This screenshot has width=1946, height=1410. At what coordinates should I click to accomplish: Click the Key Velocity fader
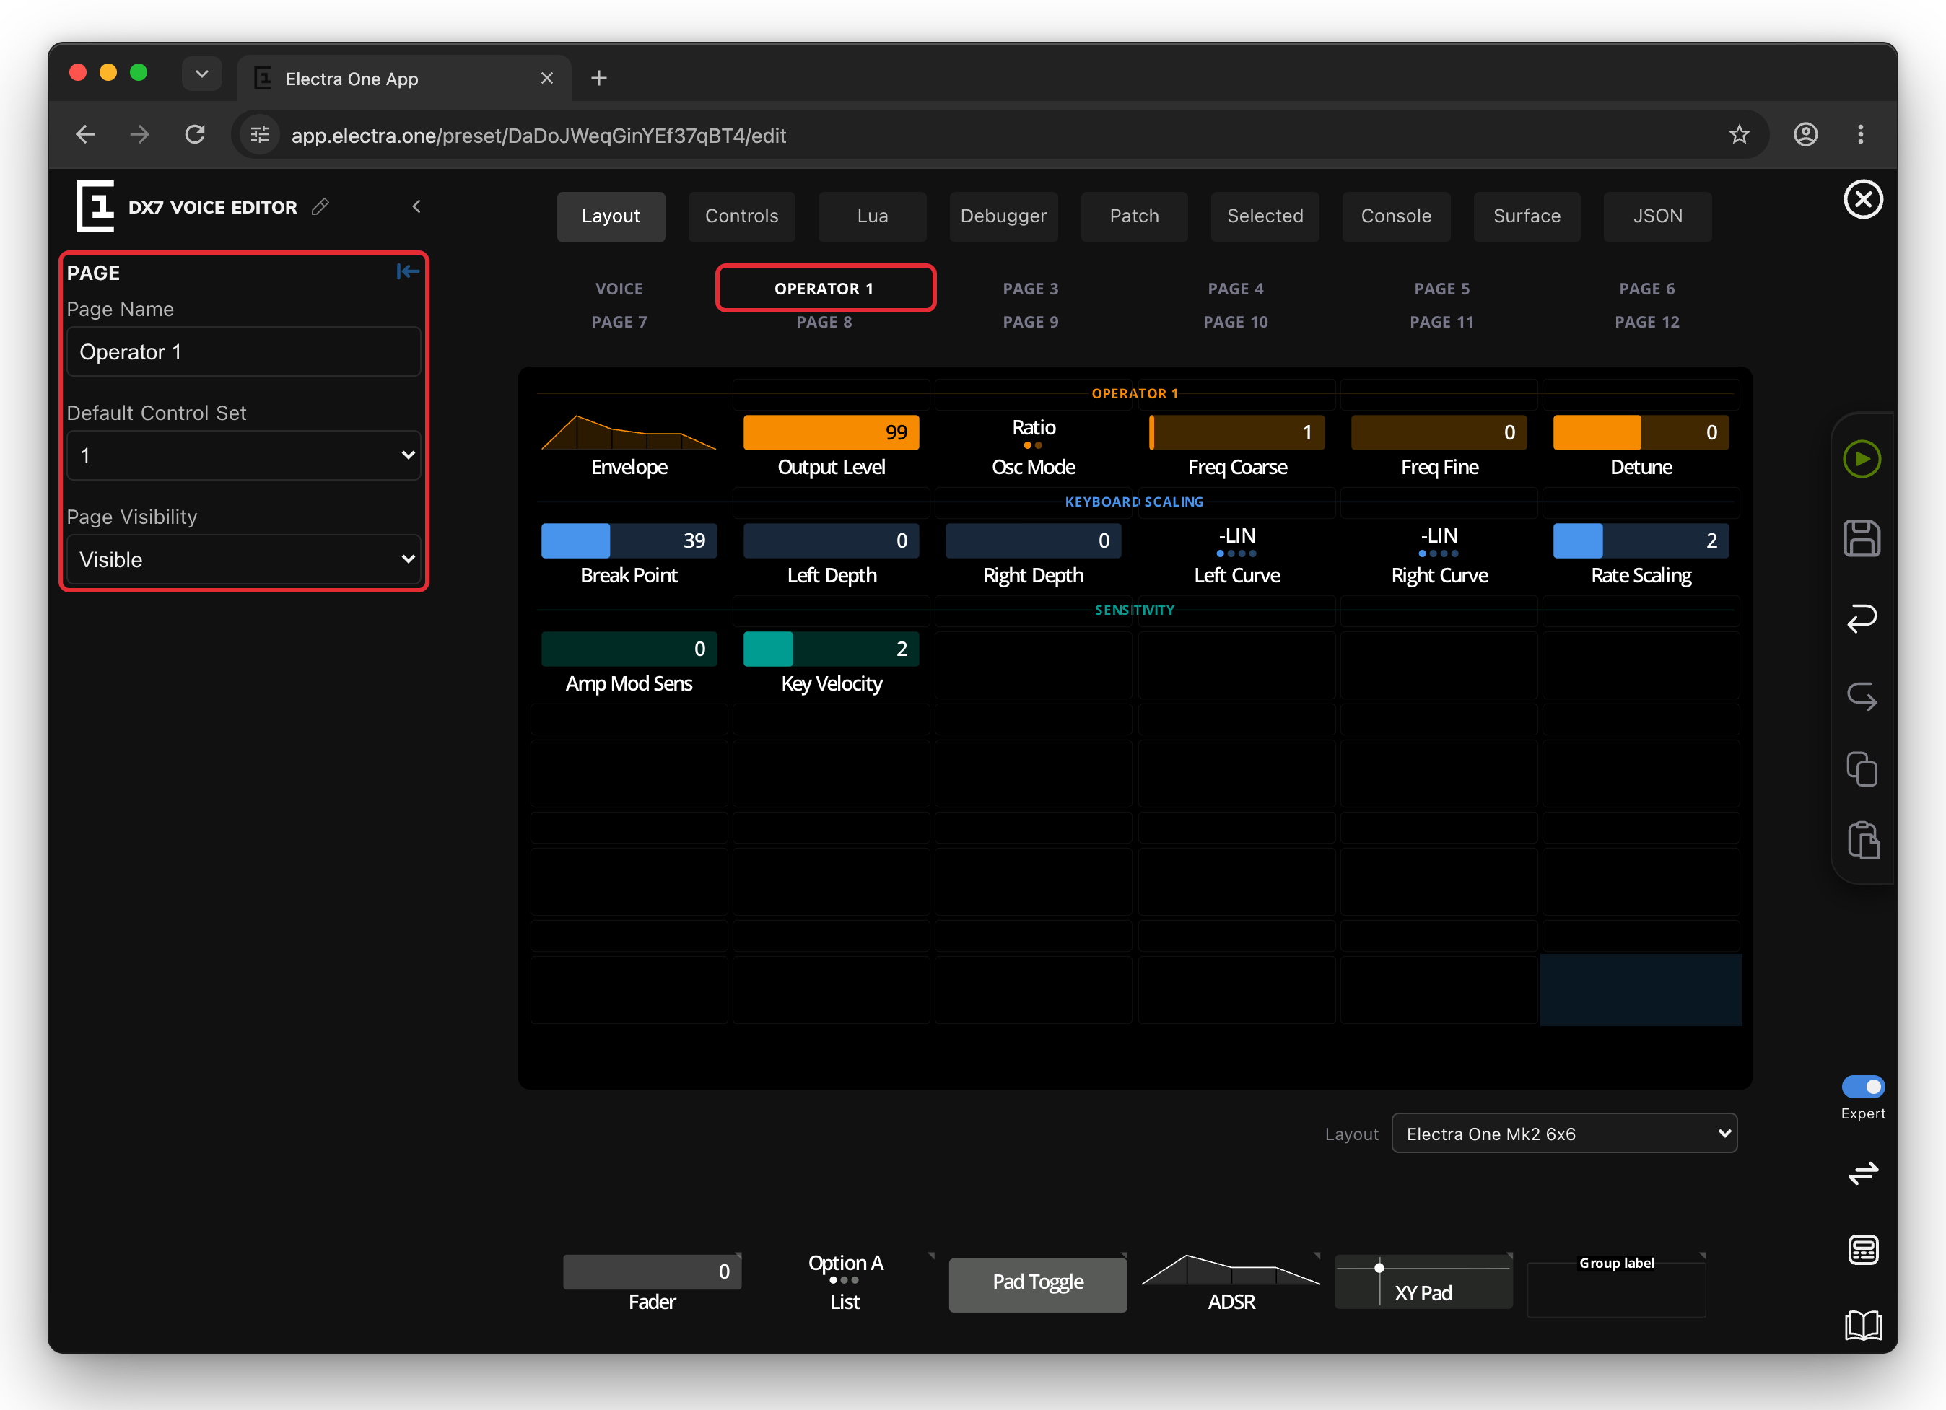tap(831, 649)
